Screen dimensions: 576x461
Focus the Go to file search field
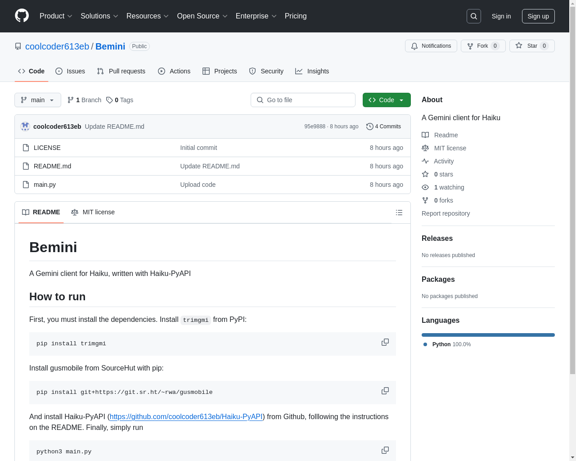pos(303,100)
